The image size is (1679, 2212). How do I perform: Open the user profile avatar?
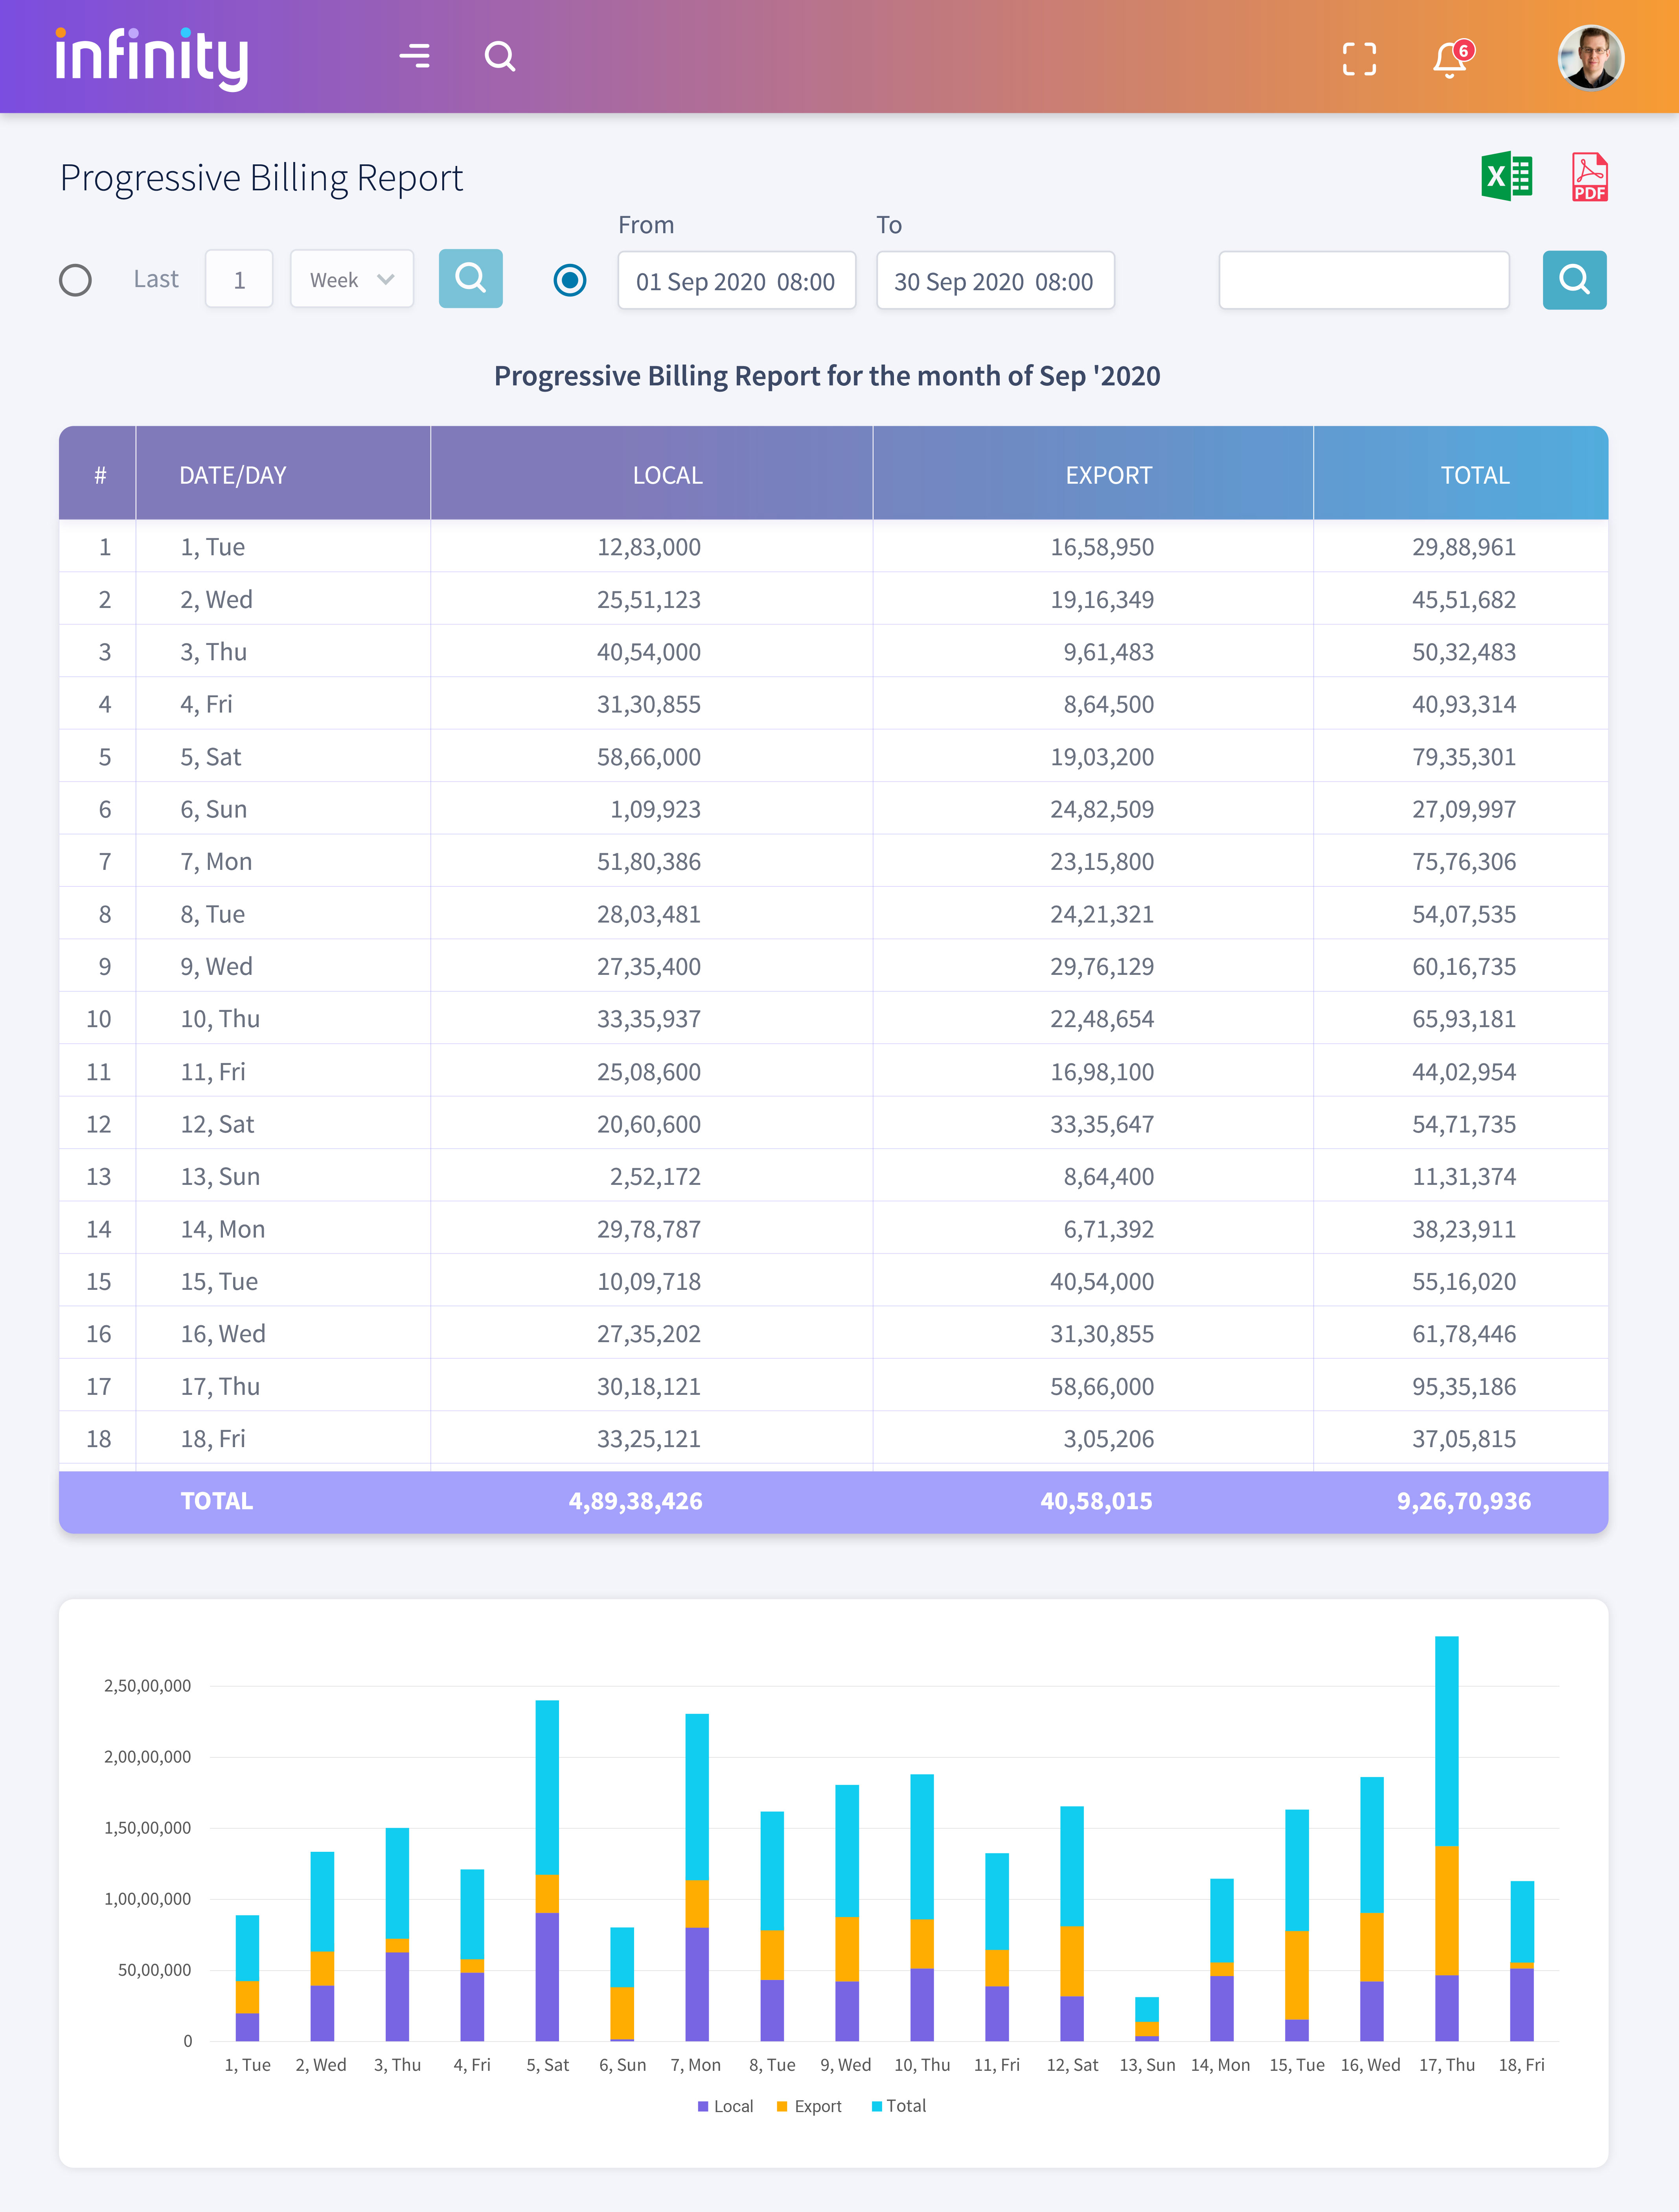point(1590,57)
